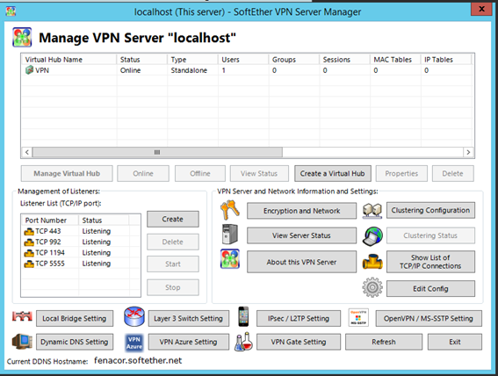This screenshot has height=376, width=498.
Task: Click the Listening status of TCP 1194
Action: 97,253
